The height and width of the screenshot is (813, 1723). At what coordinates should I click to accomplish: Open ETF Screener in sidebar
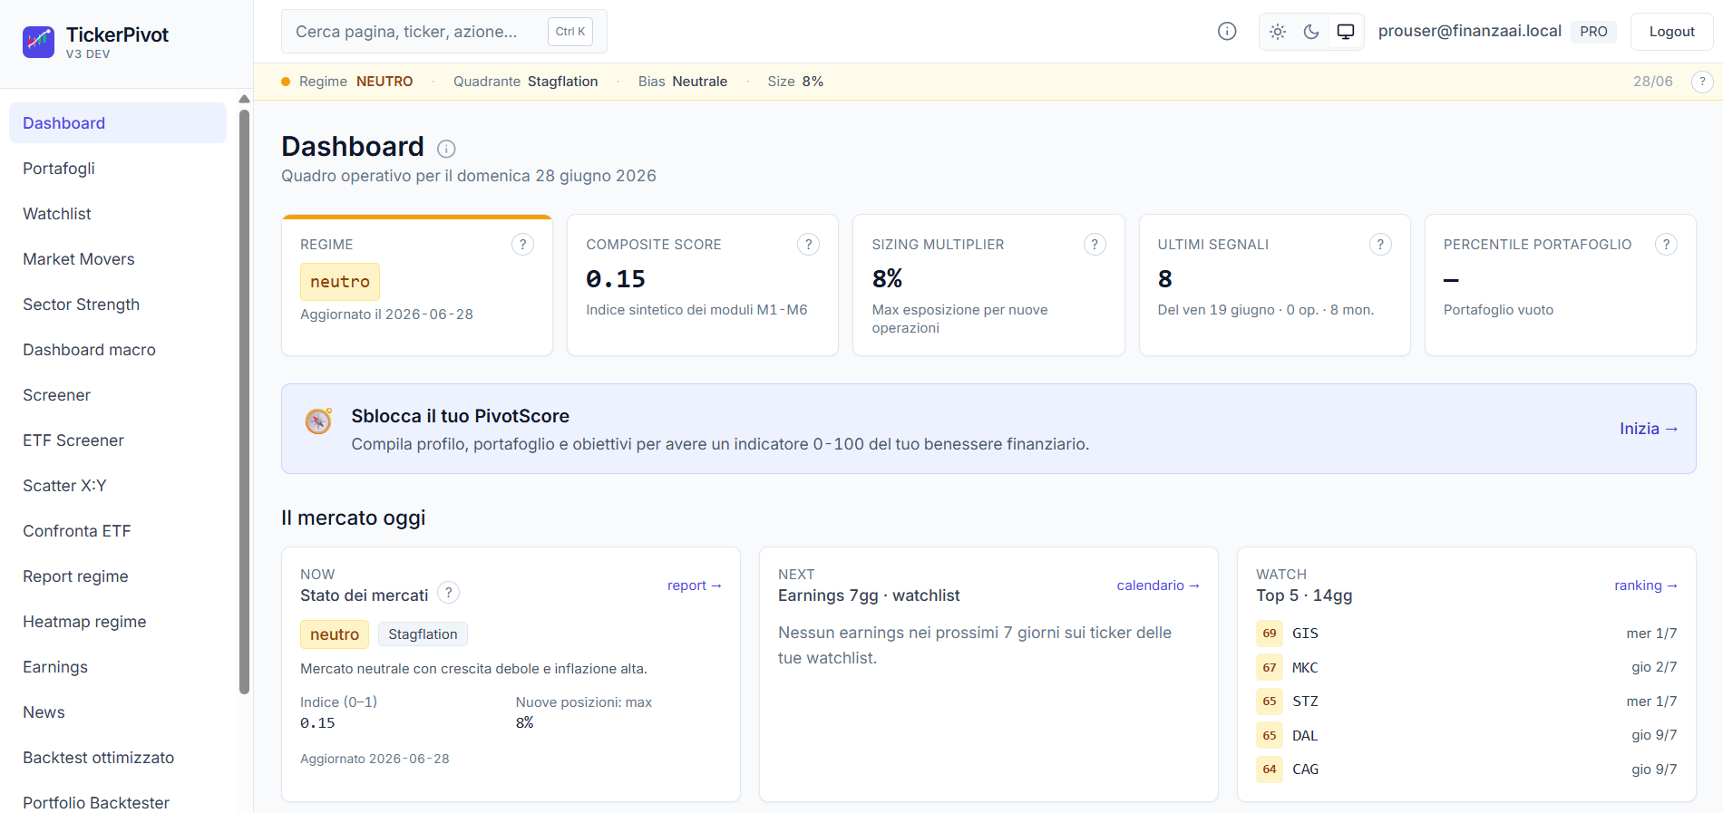coord(118,440)
